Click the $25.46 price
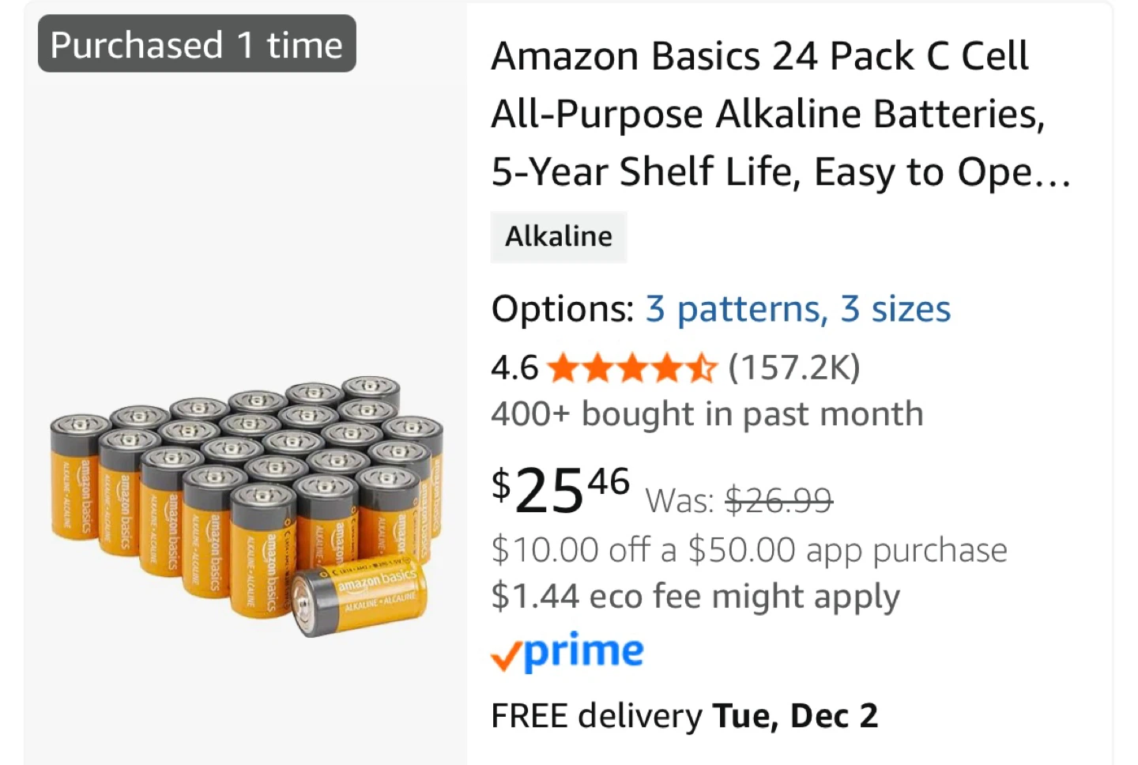The image size is (1138, 765). click(x=560, y=488)
